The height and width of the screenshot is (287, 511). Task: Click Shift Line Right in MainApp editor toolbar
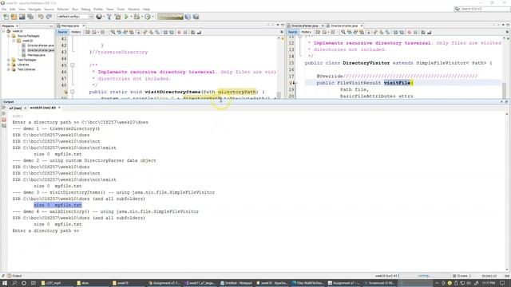coord(172,32)
